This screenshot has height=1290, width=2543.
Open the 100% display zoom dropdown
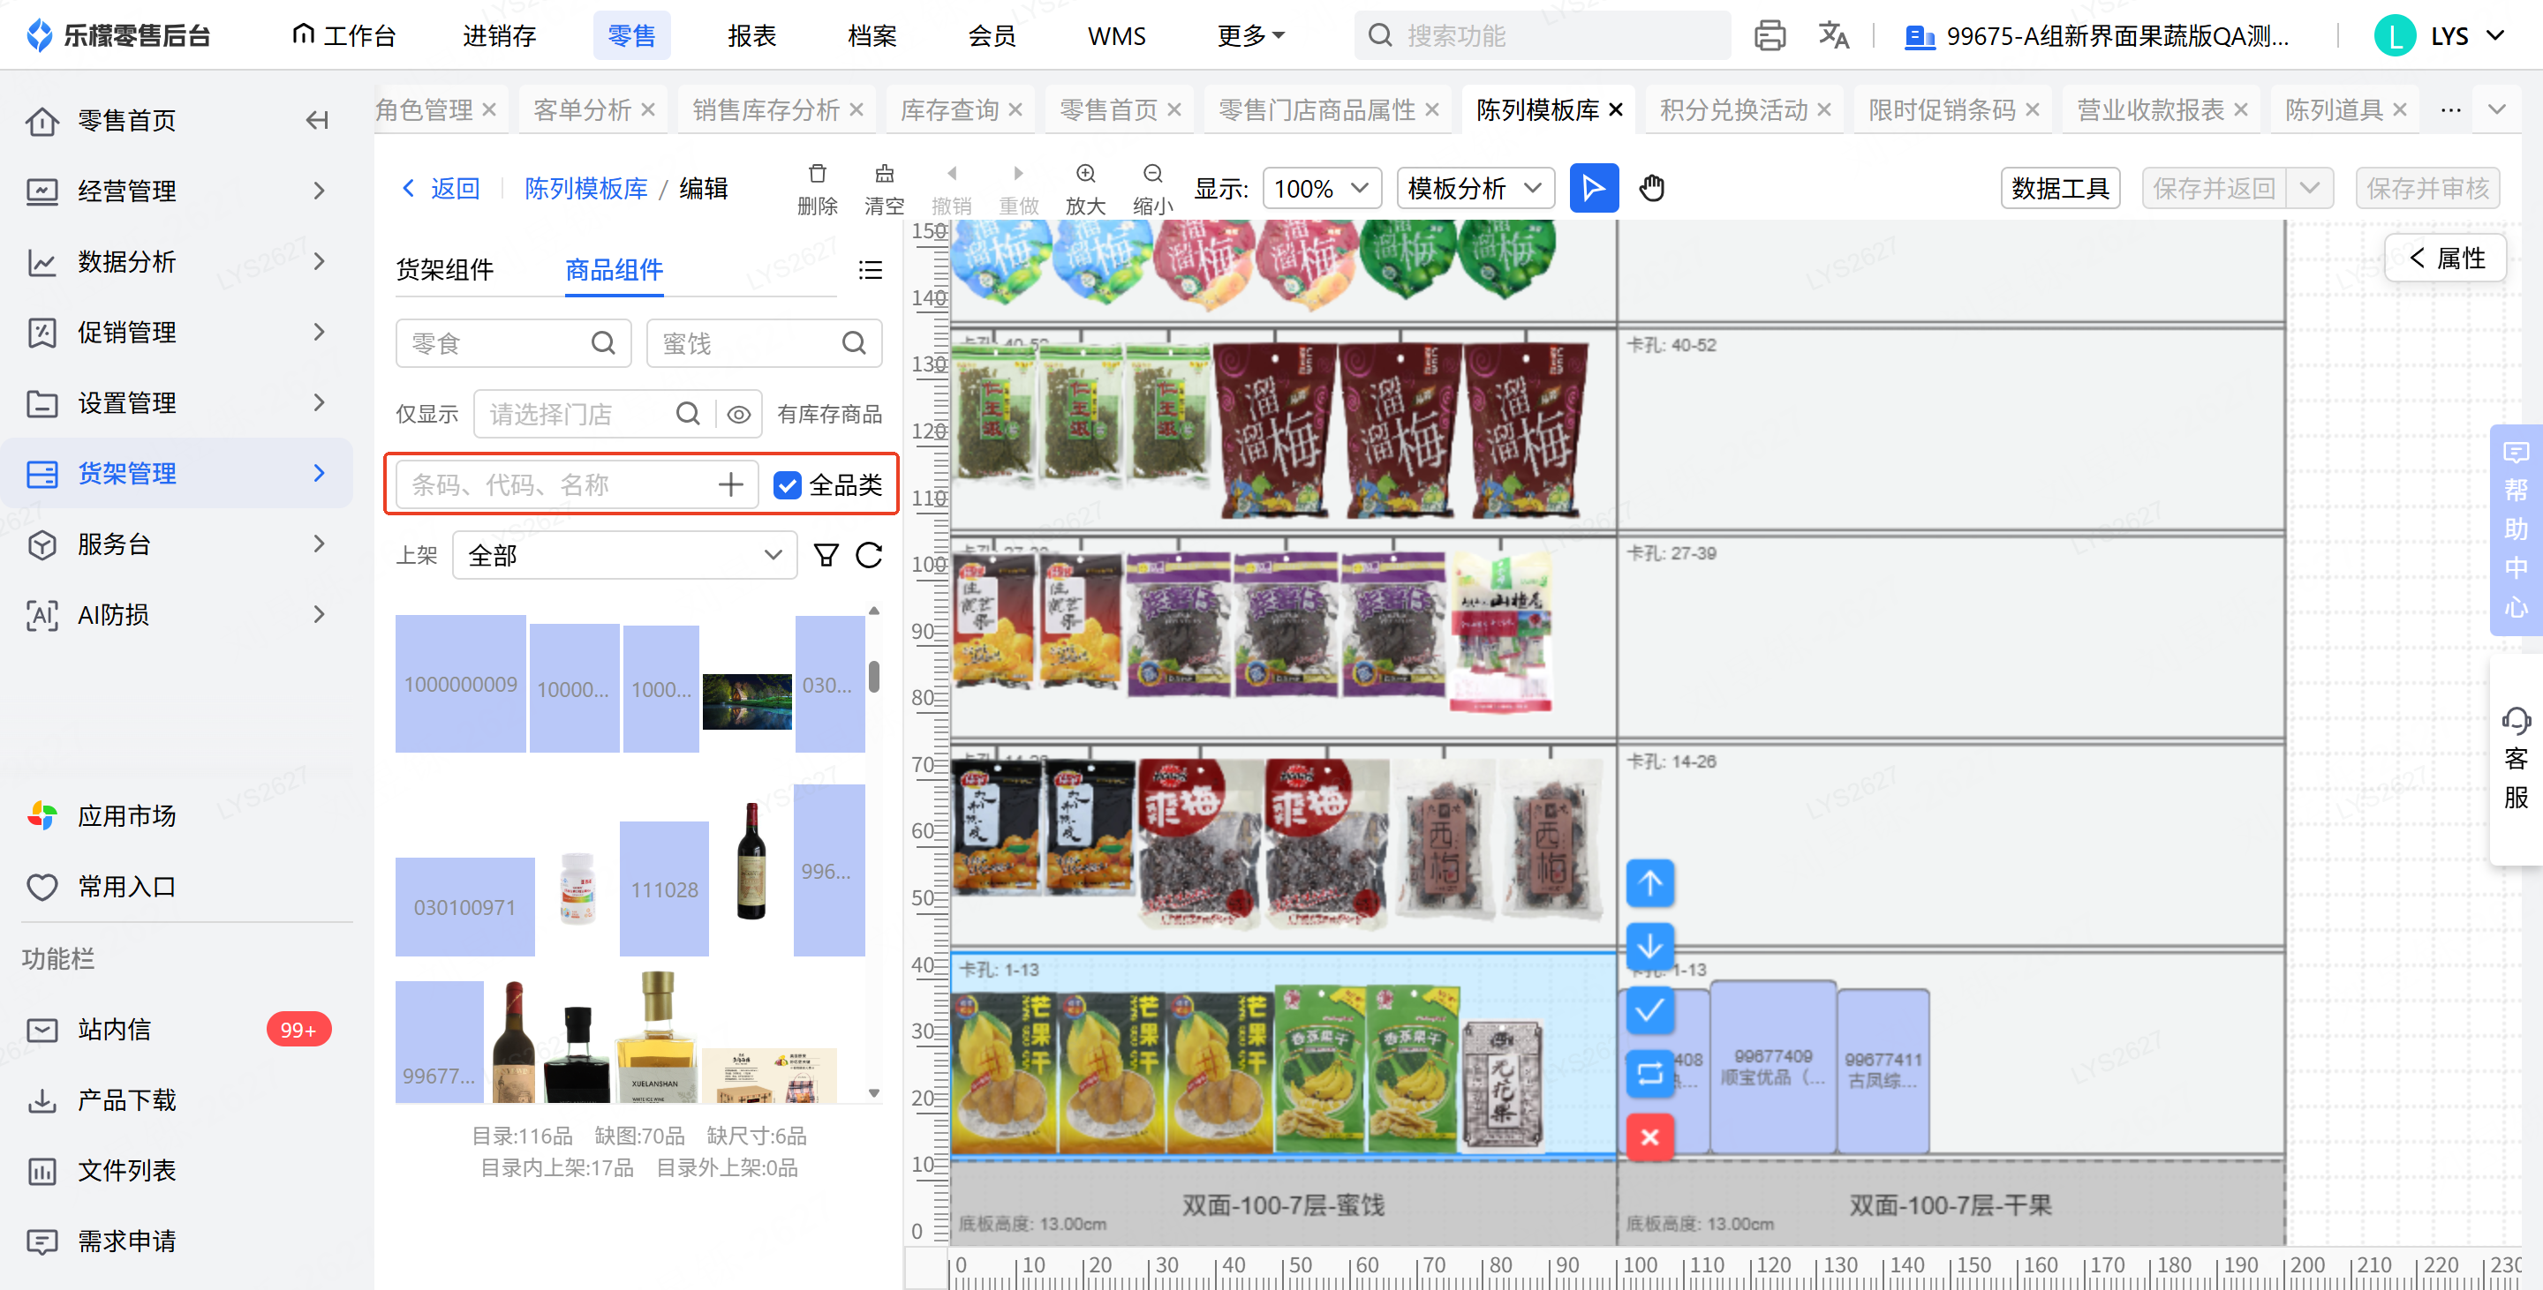click(1321, 187)
